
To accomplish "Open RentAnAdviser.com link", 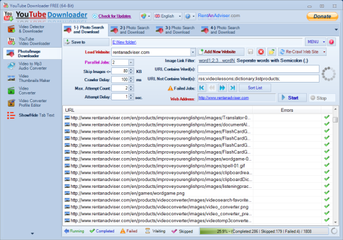I will pos(219,16).
